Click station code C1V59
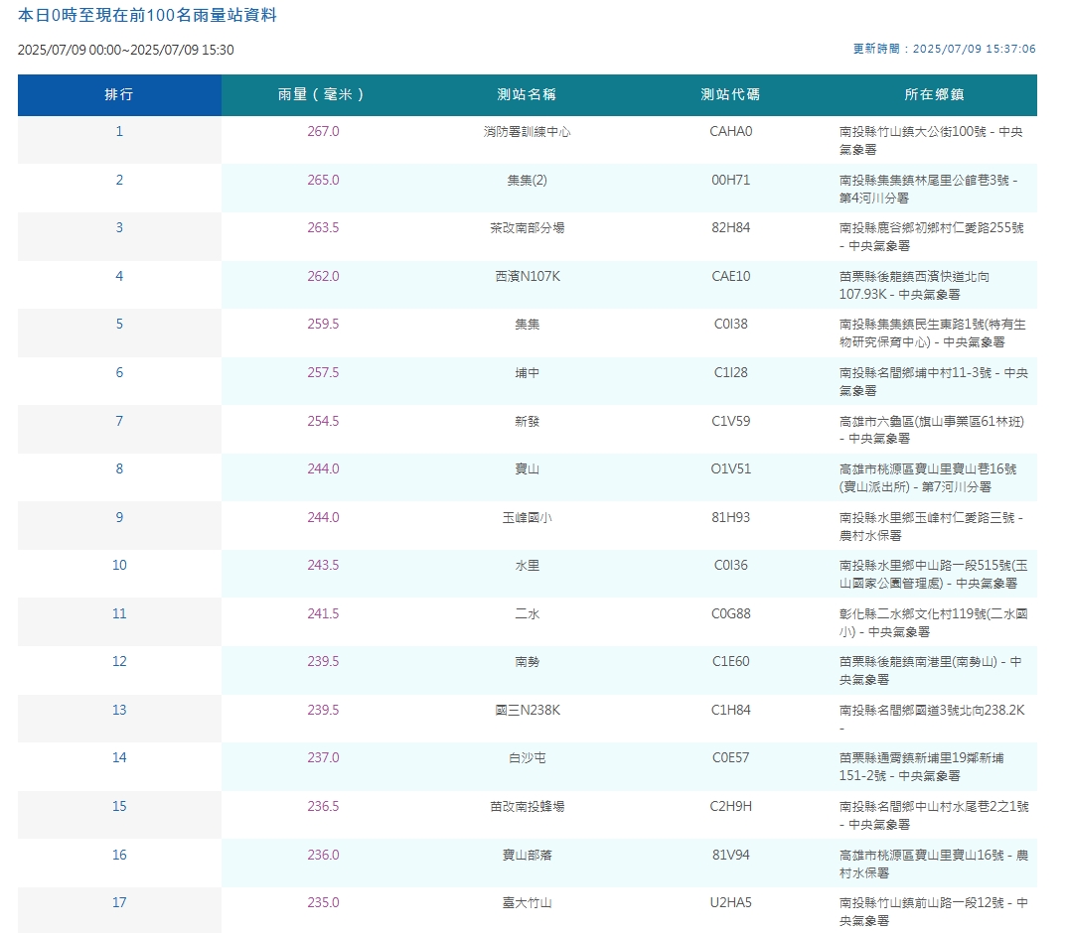 click(x=731, y=421)
